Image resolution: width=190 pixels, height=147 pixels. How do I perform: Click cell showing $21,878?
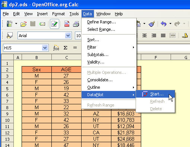coord(126,133)
